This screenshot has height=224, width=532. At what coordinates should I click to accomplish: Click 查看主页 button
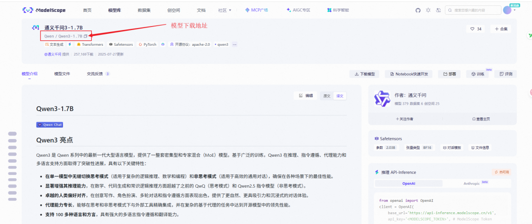pyautogui.click(x=481, y=119)
